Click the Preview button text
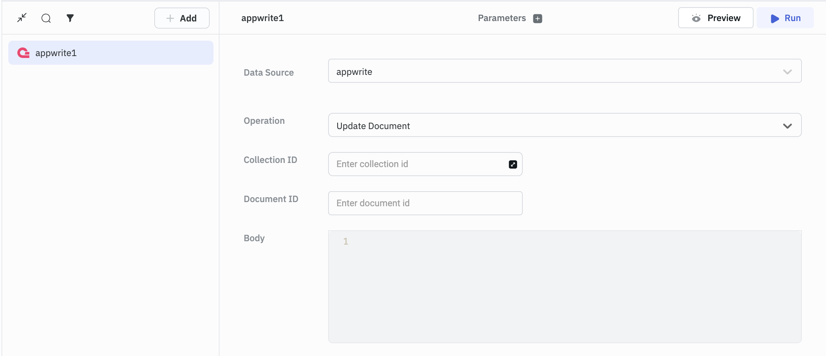Viewport: 826px width, 356px height. (x=723, y=18)
